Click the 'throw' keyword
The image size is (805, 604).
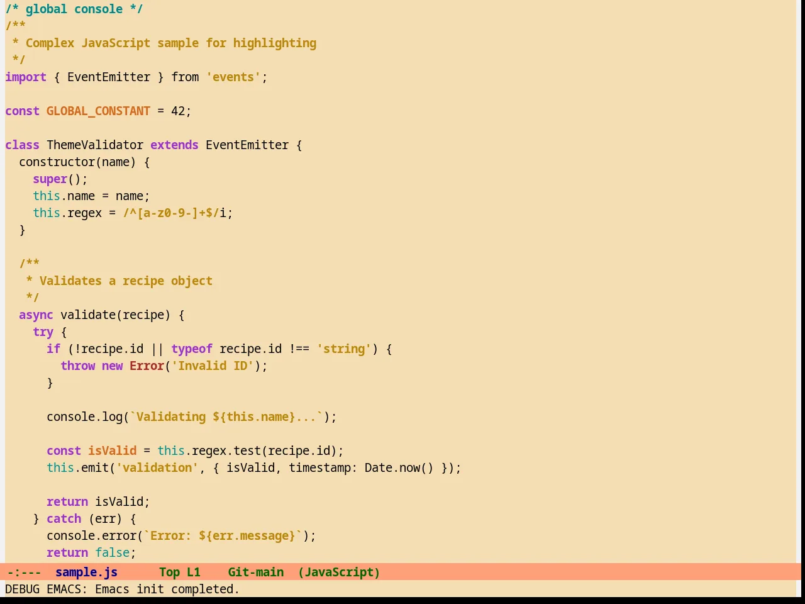[78, 366]
